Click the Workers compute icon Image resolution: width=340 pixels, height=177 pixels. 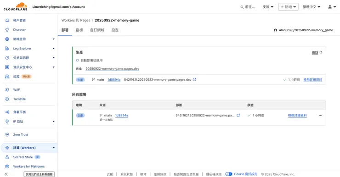(x=7, y=148)
